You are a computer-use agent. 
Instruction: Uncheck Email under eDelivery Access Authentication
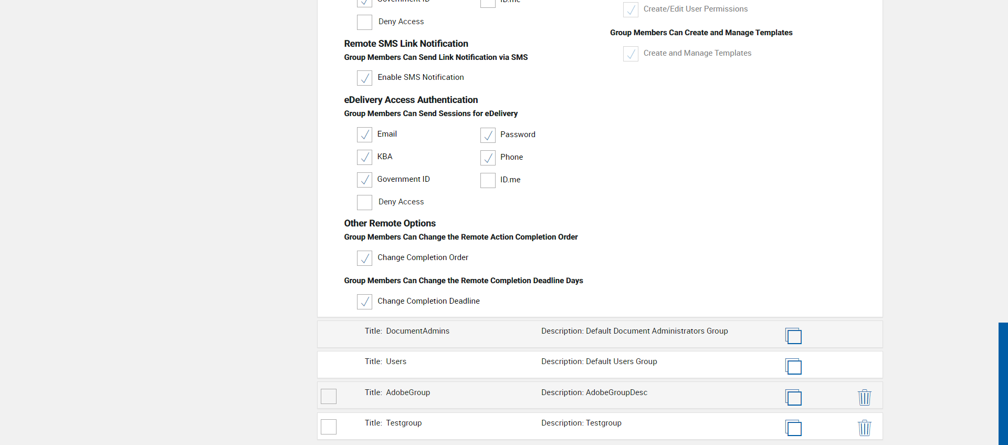[x=364, y=134]
